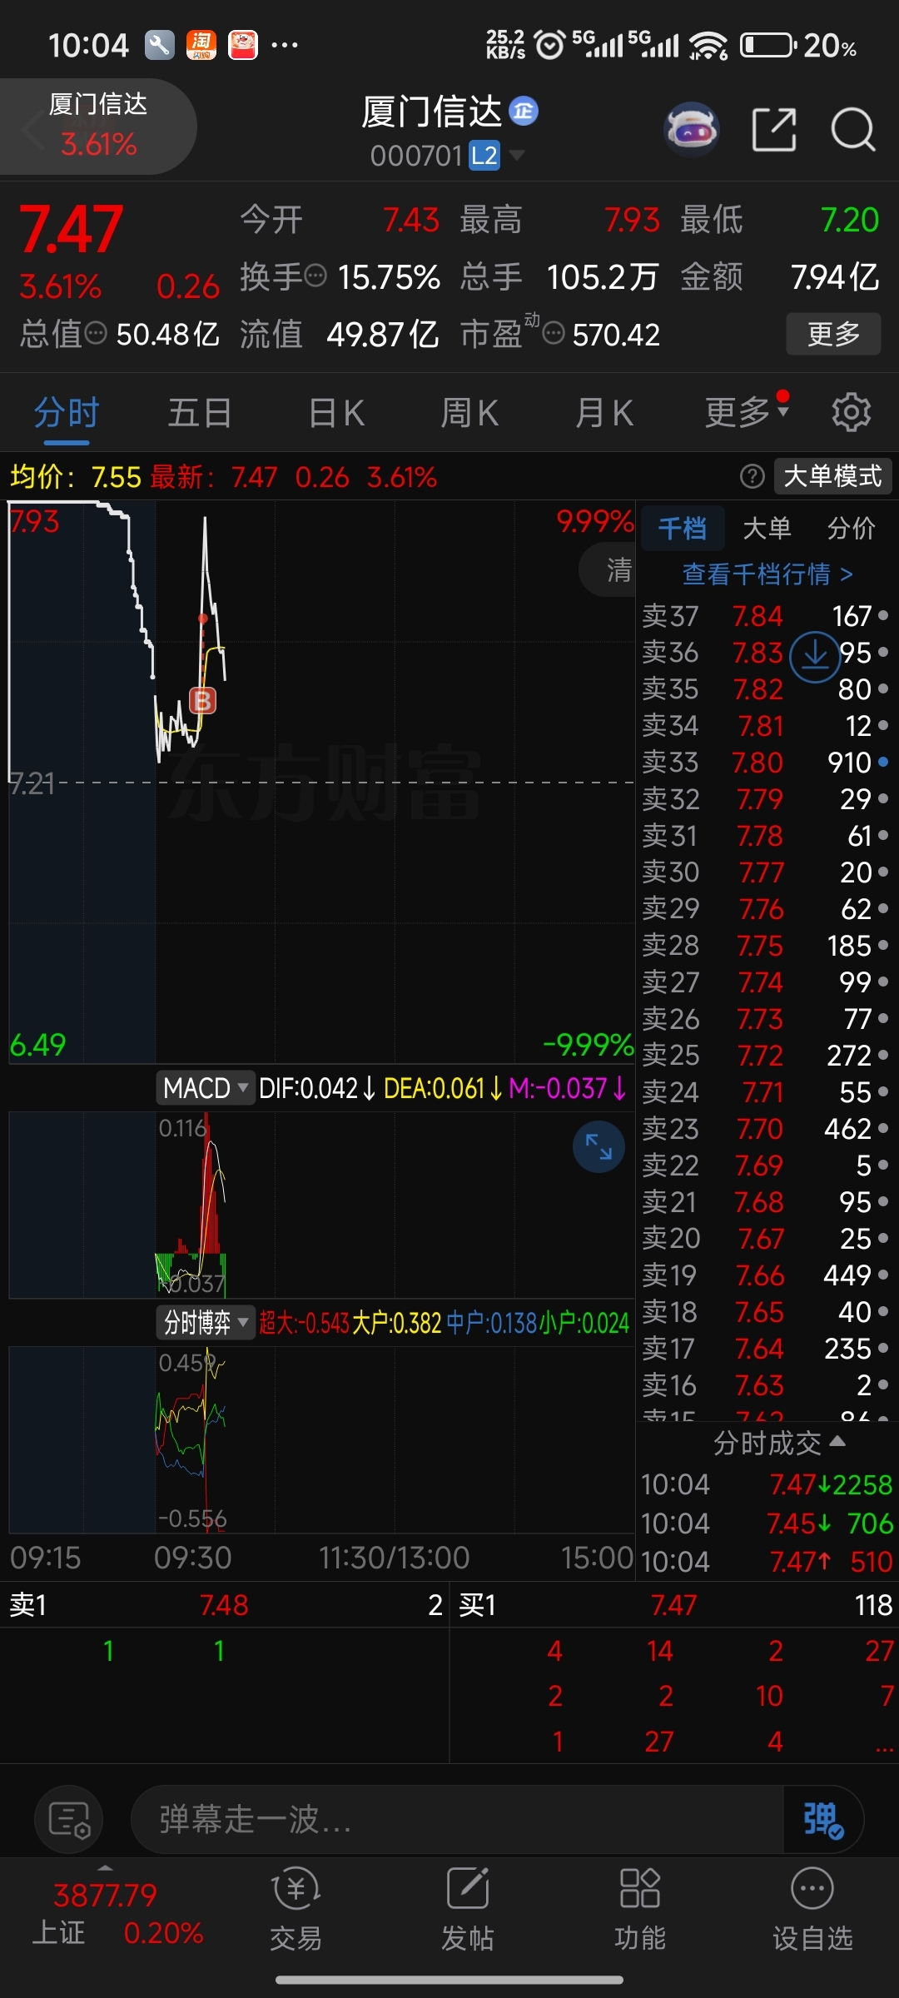
Task: Select the 大单 tab
Action: tap(767, 528)
